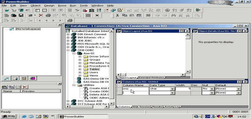Click the red X icon in clip panel

[25, 87]
